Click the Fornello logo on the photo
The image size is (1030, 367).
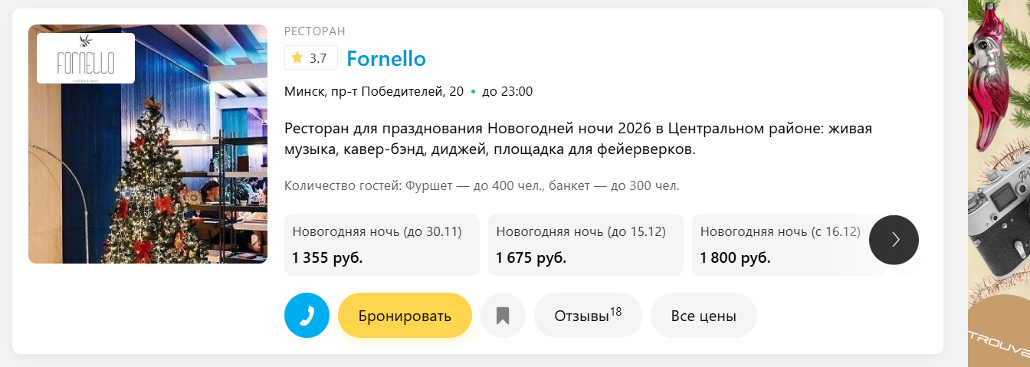(86, 58)
